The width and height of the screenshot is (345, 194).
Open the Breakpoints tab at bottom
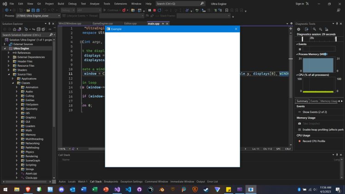[x=112, y=182]
